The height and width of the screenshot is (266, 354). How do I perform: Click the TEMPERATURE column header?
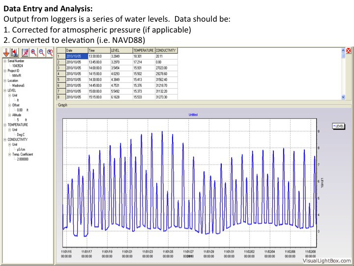click(x=144, y=50)
